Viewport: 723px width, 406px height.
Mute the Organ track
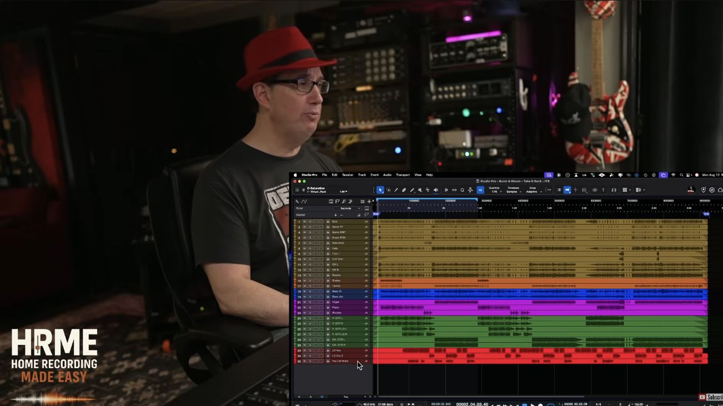304,302
